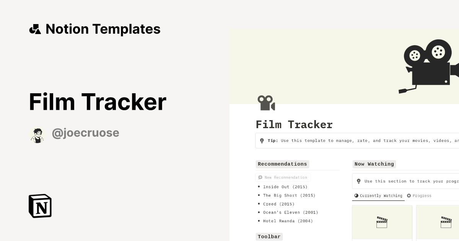Open the first clapperboard movie card
The image size is (459, 241).
point(382,222)
